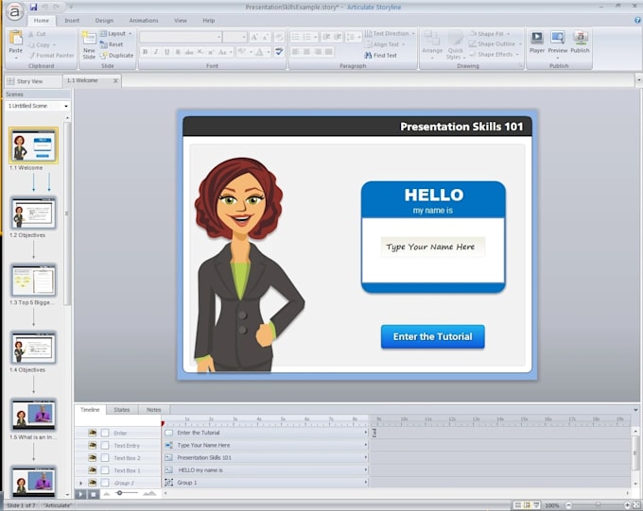Select the Find Text binoculars icon
Image resolution: width=643 pixels, height=511 pixels.
pyautogui.click(x=368, y=55)
